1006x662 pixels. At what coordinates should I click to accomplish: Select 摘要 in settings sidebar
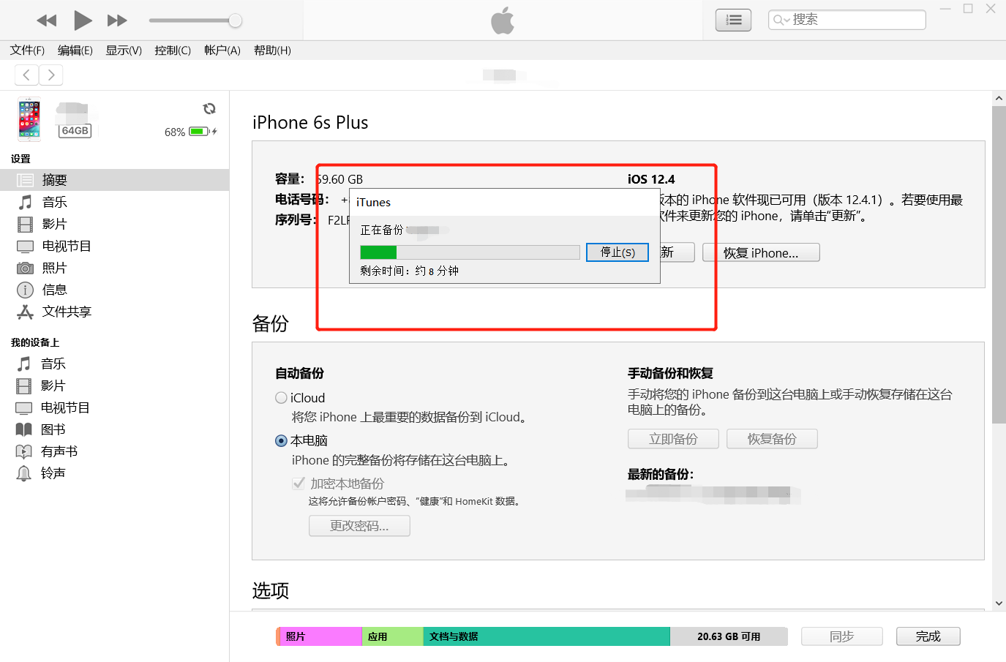115,180
